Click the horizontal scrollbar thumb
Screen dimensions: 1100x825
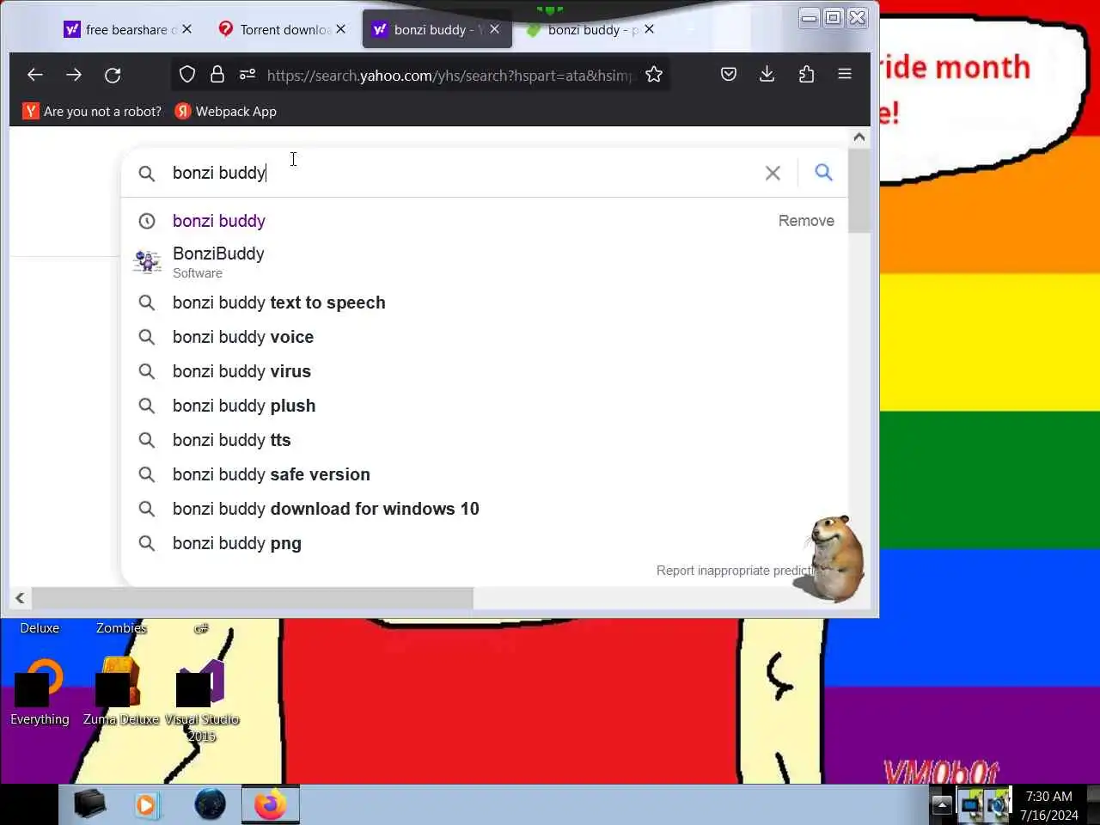252,598
